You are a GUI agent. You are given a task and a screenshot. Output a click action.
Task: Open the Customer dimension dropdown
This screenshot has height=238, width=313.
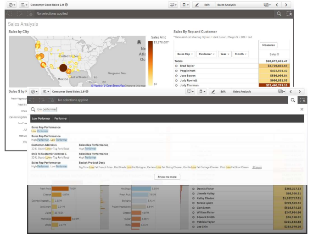tap(207, 54)
